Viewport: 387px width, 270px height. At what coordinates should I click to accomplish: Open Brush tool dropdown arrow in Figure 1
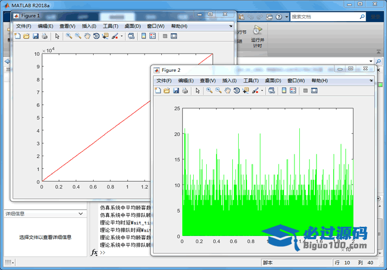[122, 36]
